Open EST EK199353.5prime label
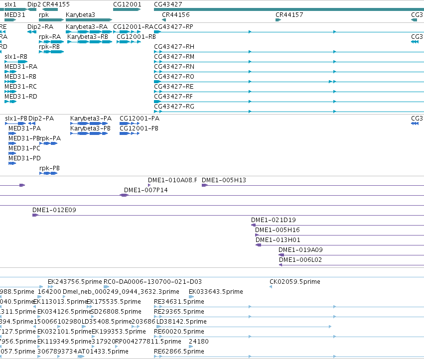Screen dimensions: 424x359 [x=119, y=332]
